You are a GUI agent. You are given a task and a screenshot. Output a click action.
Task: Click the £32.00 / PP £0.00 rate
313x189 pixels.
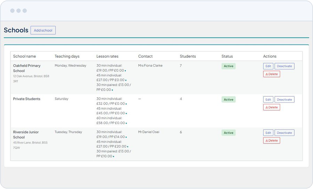111,104
